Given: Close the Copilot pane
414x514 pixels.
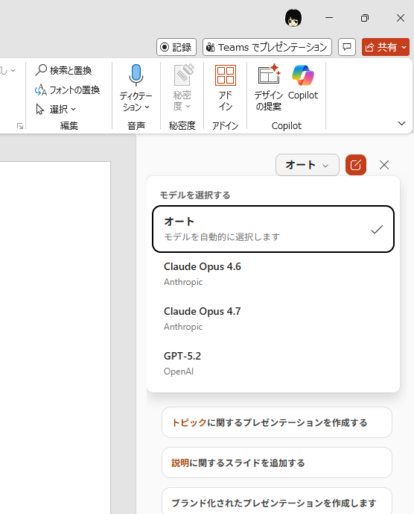Looking at the screenshot, I should pyautogui.click(x=384, y=165).
